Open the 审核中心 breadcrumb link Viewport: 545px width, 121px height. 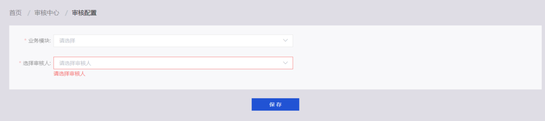pyautogui.click(x=47, y=13)
